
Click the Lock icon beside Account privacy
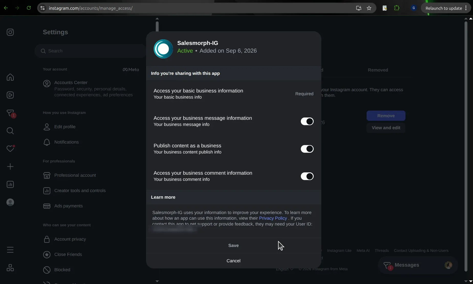coord(47,239)
